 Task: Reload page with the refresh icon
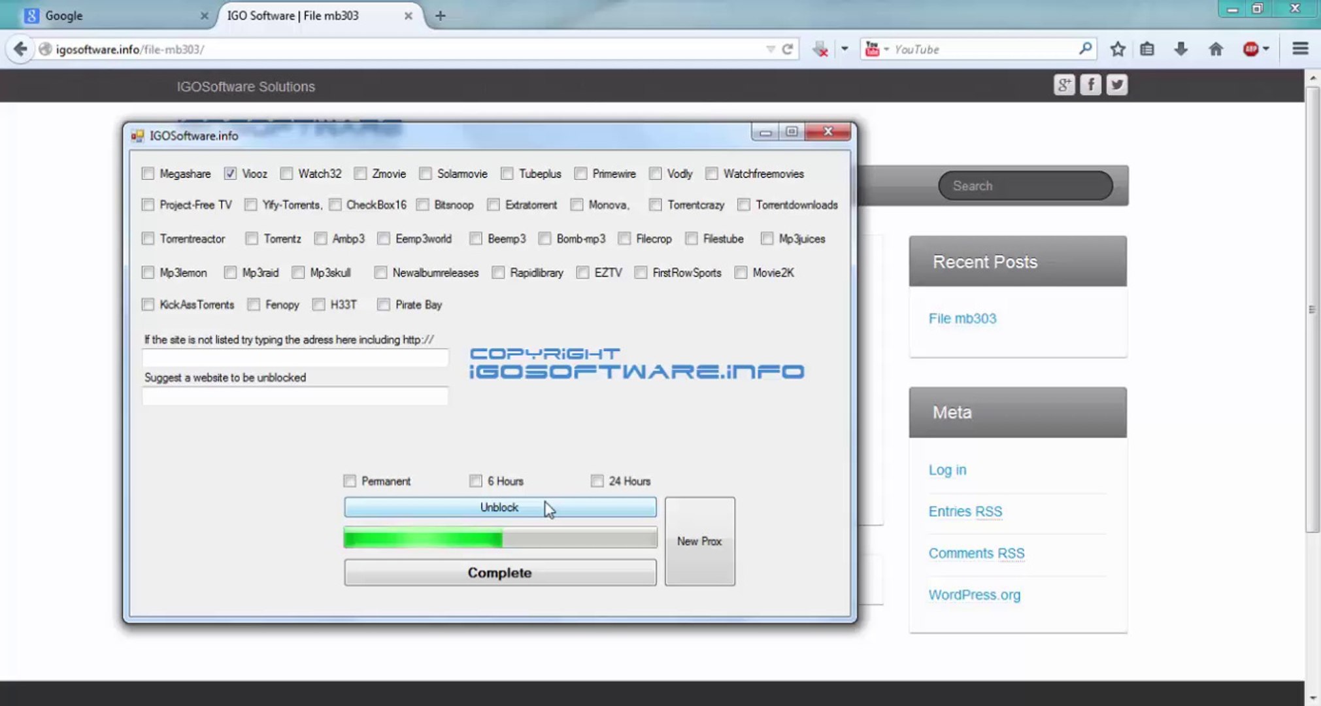788,49
